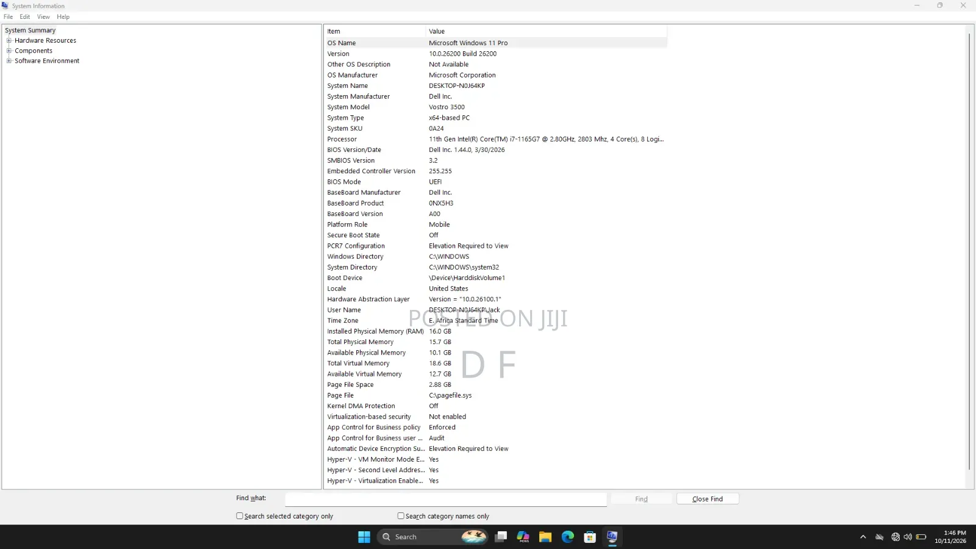Open network settings from system tray
This screenshot has height=549, width=976.
(895, 537)
